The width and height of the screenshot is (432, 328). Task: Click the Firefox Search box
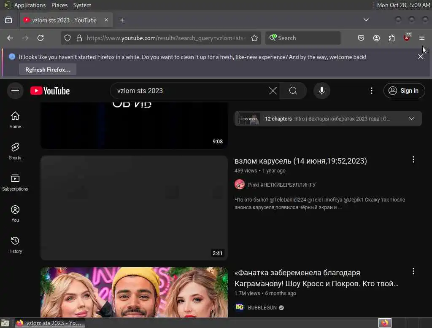[303, 38]
